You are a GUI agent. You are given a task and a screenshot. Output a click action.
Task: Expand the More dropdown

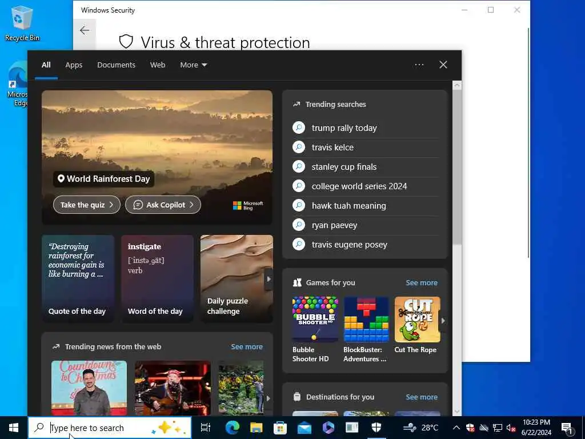[193, 65]
